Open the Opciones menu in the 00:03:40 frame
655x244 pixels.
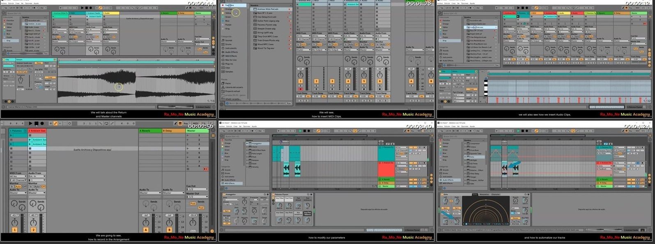(246, 126)
